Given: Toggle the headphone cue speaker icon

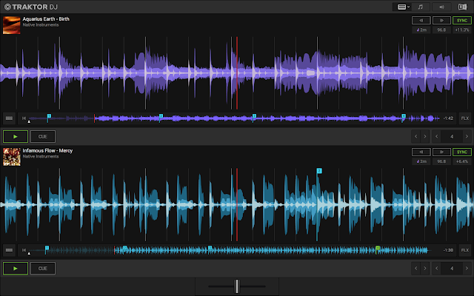Looking at the screenshot, I should tap(441, 7).
